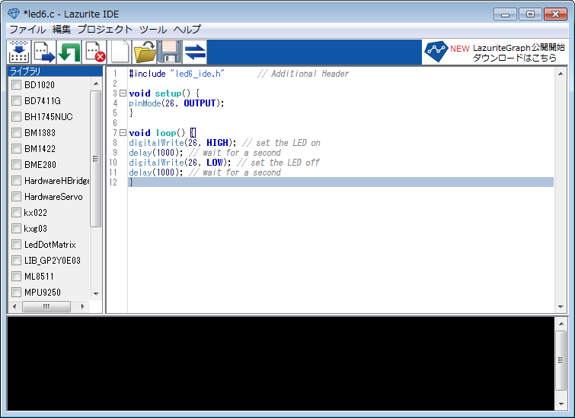Collapse the loop() function fold marker
575x418 pixels.
pyautogui.click(x=123, y=133)
